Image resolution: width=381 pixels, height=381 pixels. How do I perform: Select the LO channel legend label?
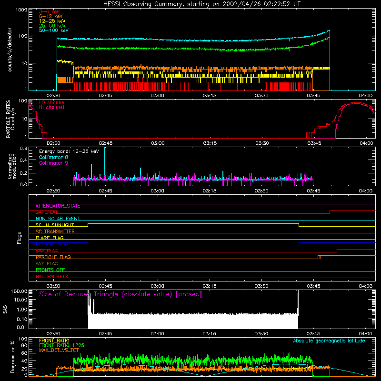click(x=52, y=103)
